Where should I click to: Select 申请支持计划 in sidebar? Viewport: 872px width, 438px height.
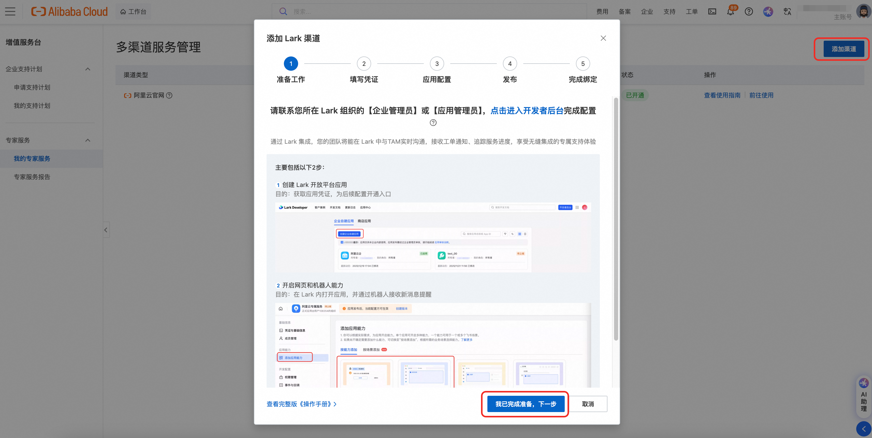coord(32,87)
